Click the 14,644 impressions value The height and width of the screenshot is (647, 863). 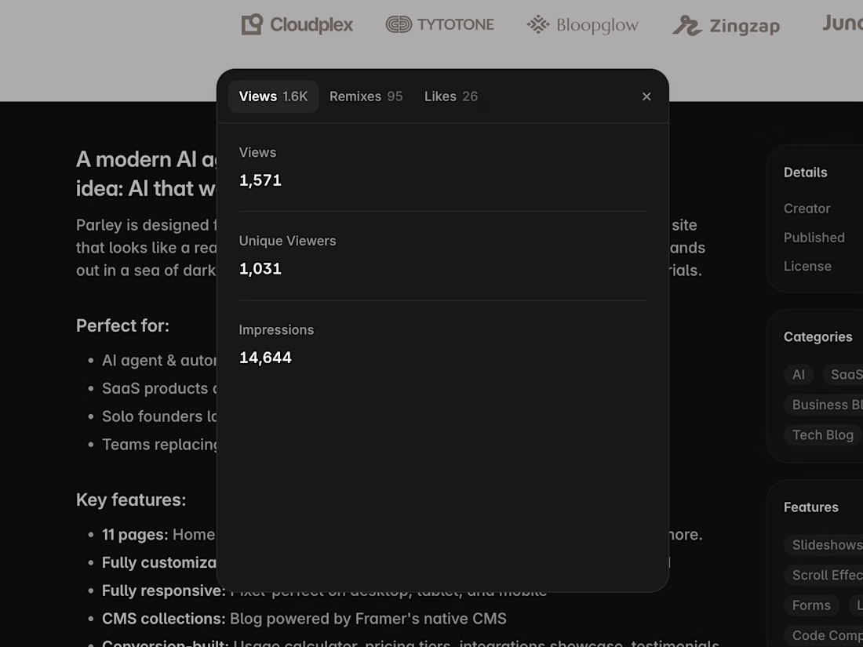click(265, 358)
